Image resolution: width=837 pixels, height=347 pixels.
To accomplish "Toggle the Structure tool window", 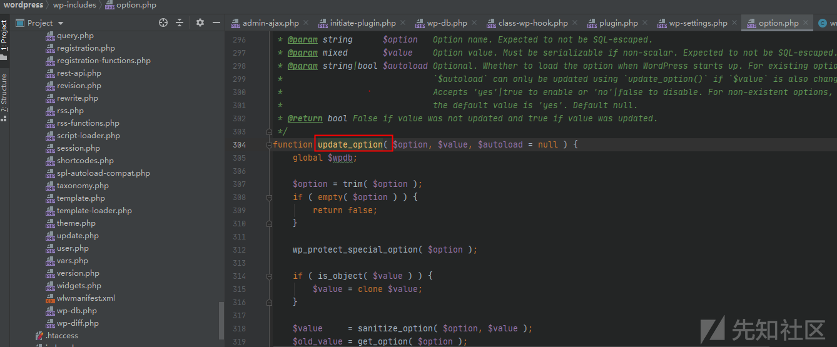I will [4, 93].
